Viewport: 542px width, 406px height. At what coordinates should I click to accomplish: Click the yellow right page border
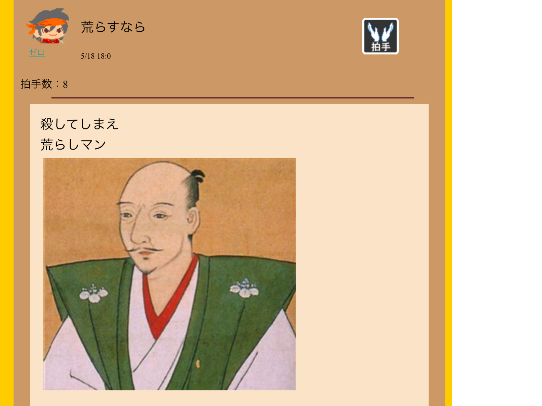click(448, 203)
